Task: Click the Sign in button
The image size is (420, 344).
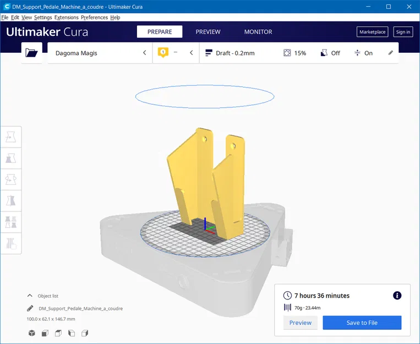Action: 403,32
